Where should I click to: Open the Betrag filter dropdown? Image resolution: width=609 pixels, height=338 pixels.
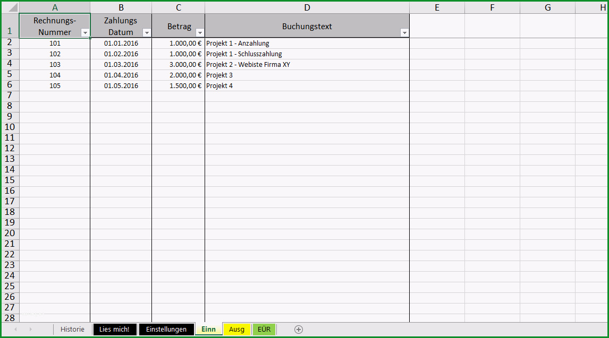200,33
